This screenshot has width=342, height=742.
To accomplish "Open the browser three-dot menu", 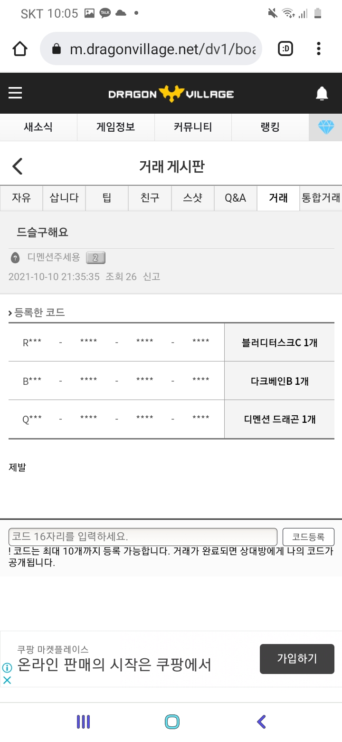I will pos(318,49).
